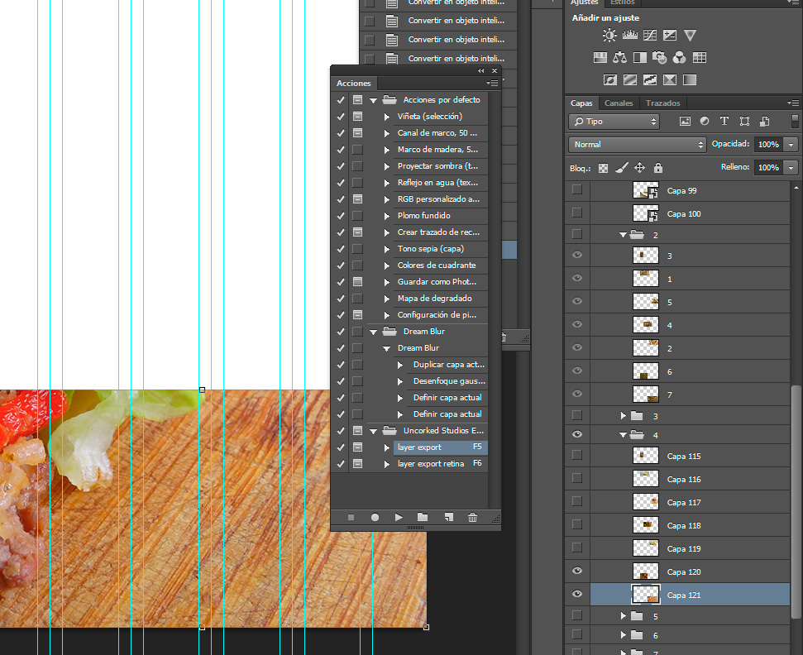Filter layers by shape layers

tap(744, 122)
